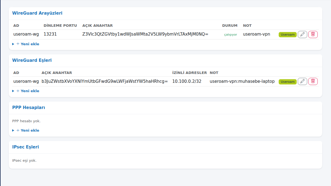Click the 'IPsec eşi yok.' message
This screenshot has height=186, width=331.
point(24,161)
